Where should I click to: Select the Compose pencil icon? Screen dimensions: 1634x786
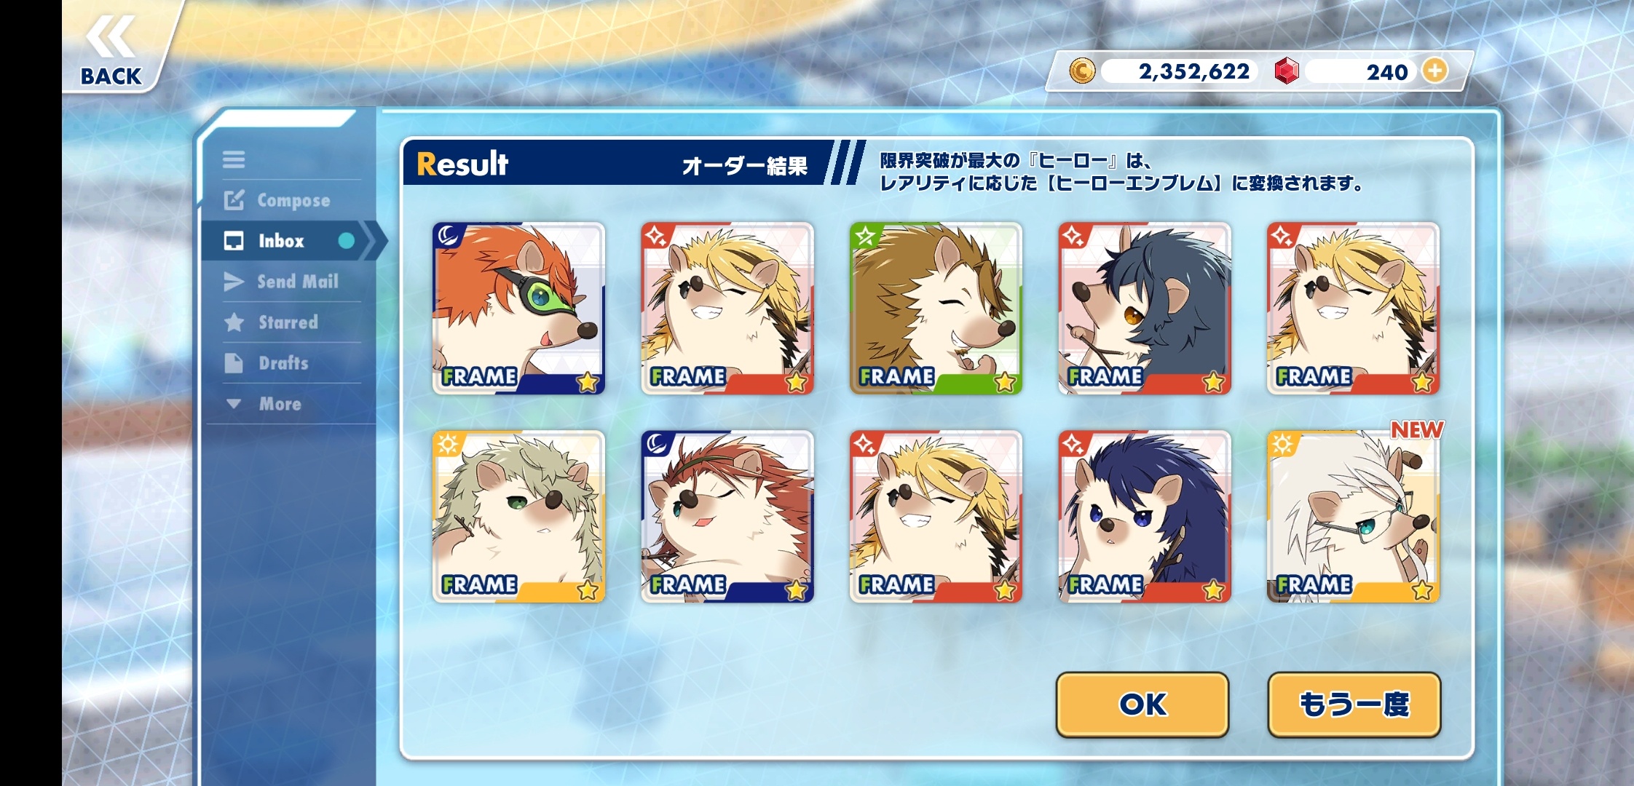tap(234, 199)
